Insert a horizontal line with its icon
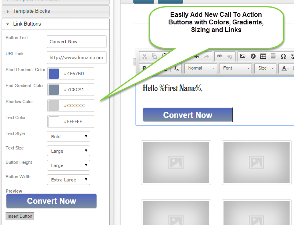 pyautogui.click(x=273, y=56)
